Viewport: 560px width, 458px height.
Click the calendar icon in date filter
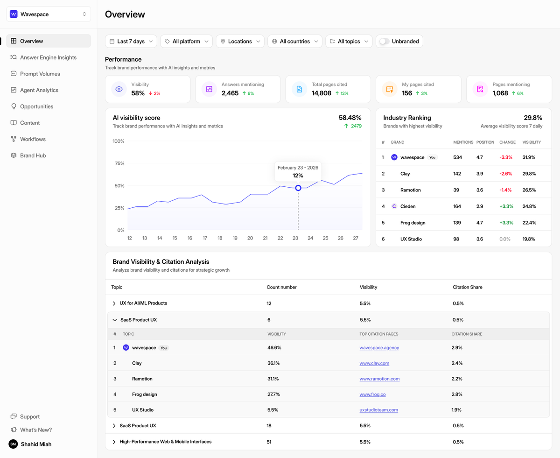click(x=112, y=42)
